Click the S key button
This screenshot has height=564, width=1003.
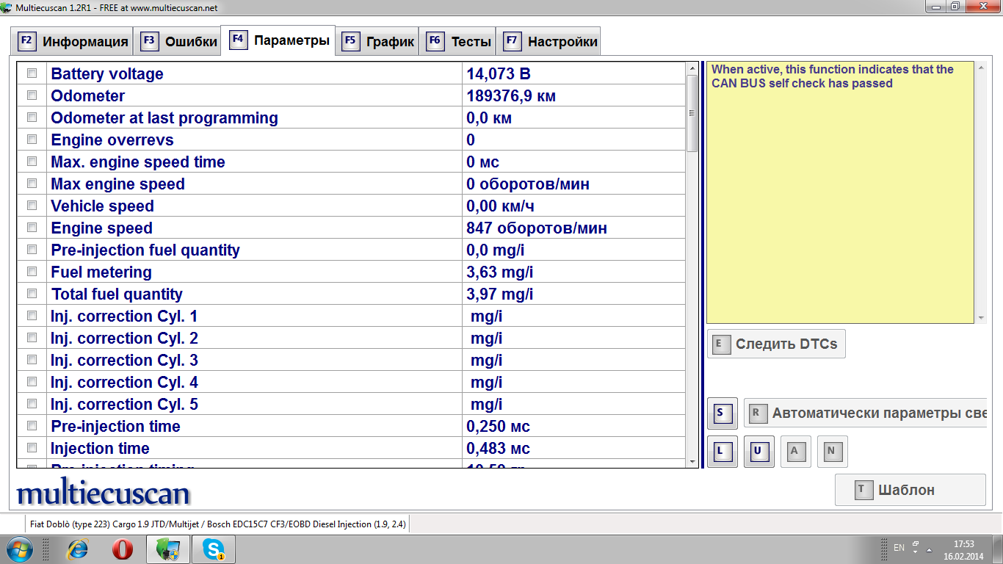click(x=722, y=413)
